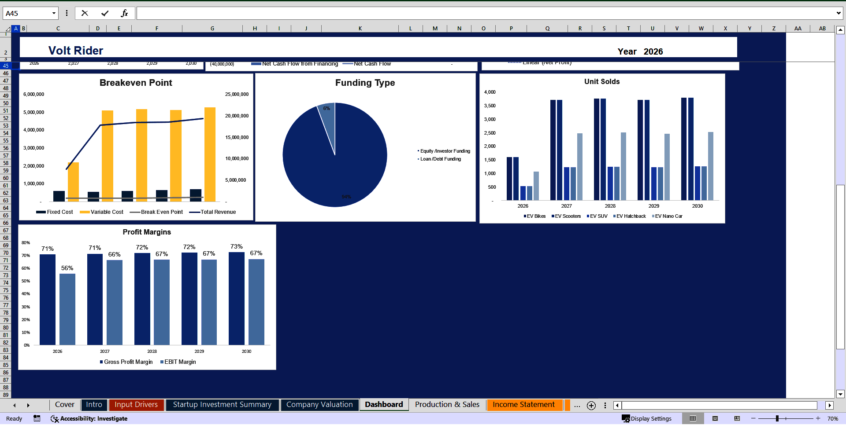Click the EV Scooters legend entry
846x425 pixels.
pyautogui.click(x=566, y=216)
